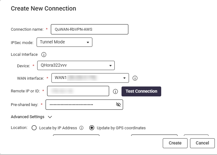Click the leftmost partially visible field below Location
Viewport: 217px width, 155px height.
pyautogui.click(x=76, y=136)
